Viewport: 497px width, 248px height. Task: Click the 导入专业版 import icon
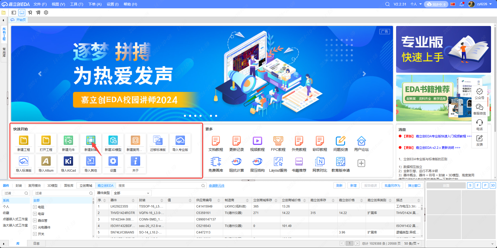point(180,140)
